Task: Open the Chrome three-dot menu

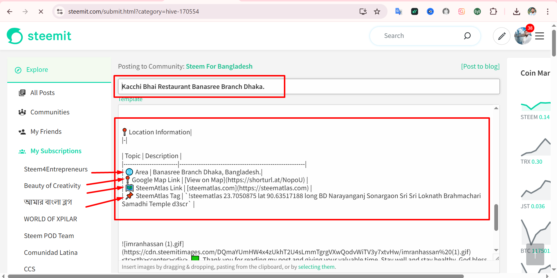Action: 548,12
